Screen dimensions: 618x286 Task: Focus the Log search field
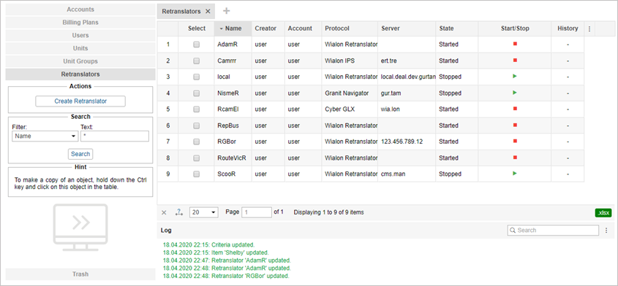coord(553,230)
